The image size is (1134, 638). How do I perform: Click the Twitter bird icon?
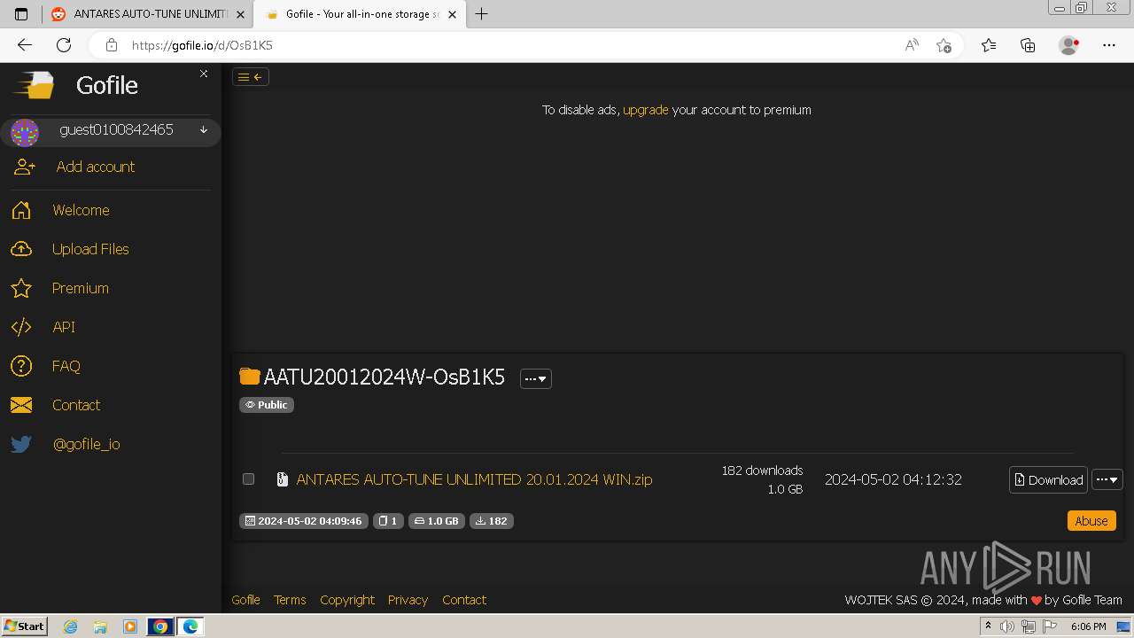21,444
